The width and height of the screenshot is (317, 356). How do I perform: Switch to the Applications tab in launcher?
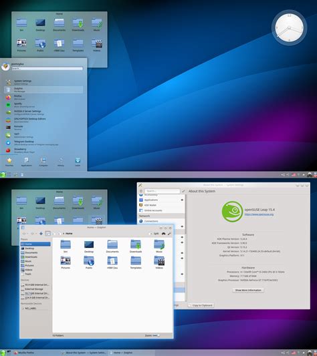click(26, 162)
